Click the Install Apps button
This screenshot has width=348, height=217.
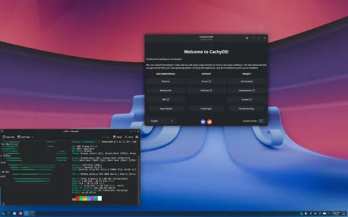point(206,108)
